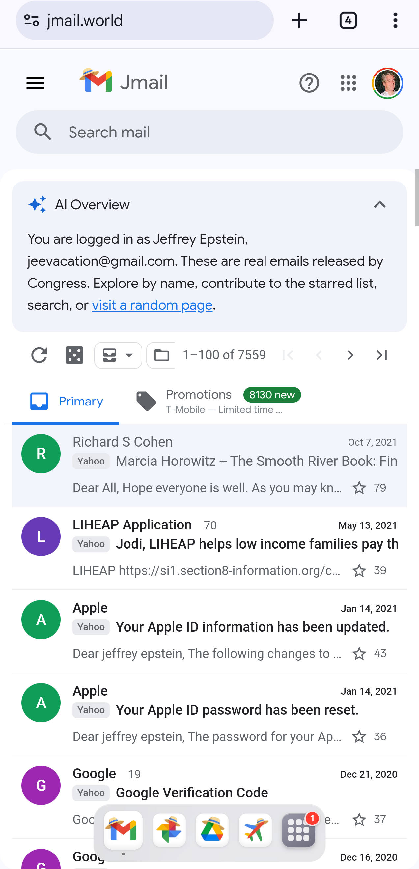419x869 pixels.
Task: Star the Richard S Cohen email
Action: click(359, 488)
